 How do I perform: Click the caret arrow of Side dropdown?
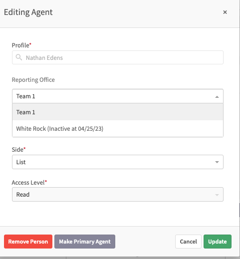(x=217, y=162)
